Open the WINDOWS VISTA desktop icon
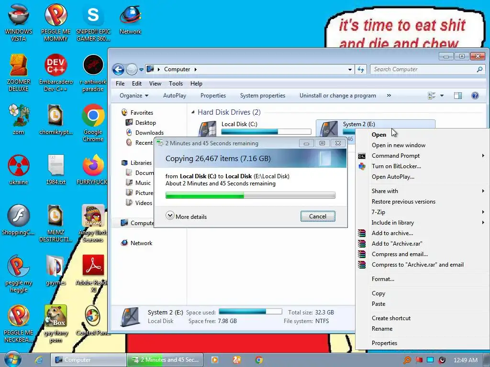The width and height of the screenshot is (490, 367). click(19, 22)
